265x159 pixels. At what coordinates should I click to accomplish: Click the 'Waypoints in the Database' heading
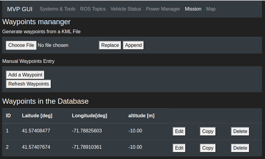[x=45, y=101]
